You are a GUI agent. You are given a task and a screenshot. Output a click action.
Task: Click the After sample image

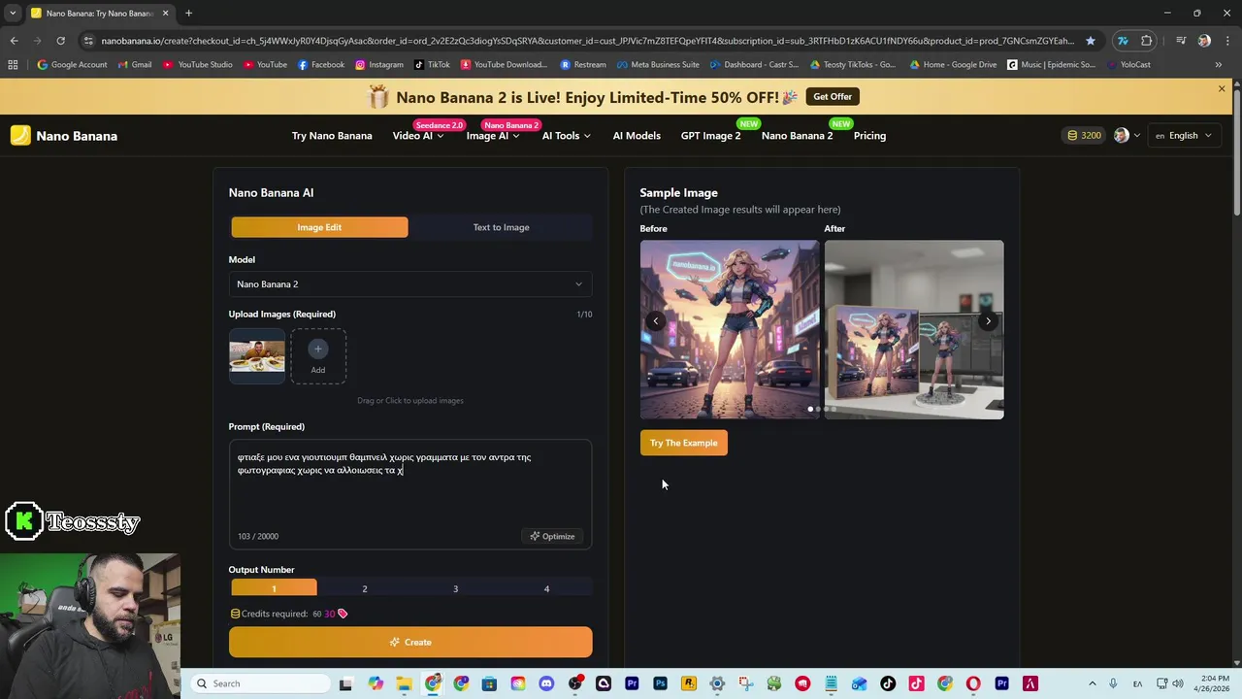coord(914,330)
